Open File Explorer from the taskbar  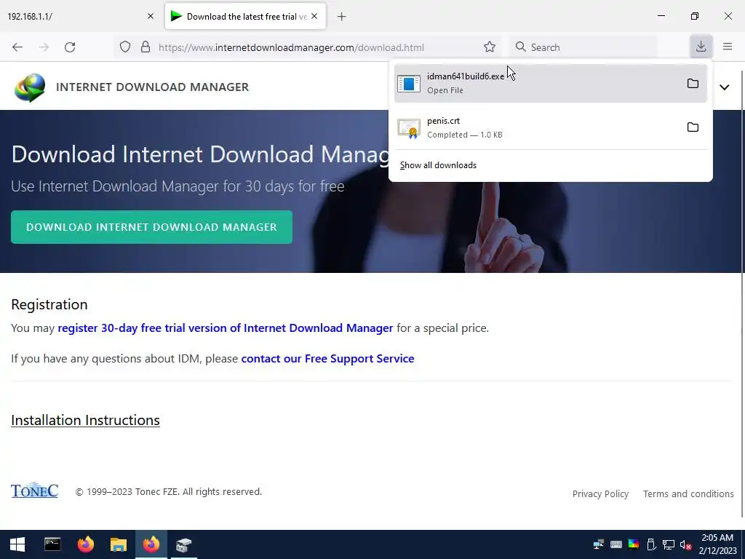pos(119,544)
